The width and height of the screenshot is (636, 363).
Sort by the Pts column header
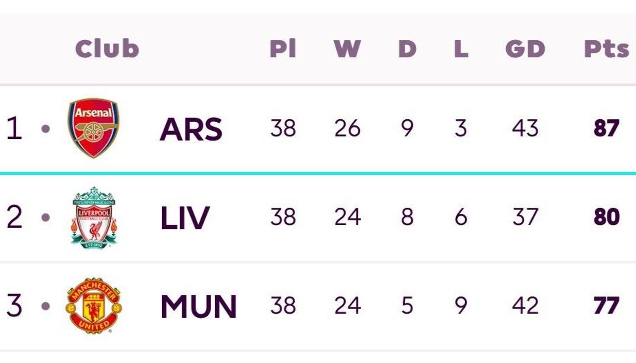coord(606,49)
